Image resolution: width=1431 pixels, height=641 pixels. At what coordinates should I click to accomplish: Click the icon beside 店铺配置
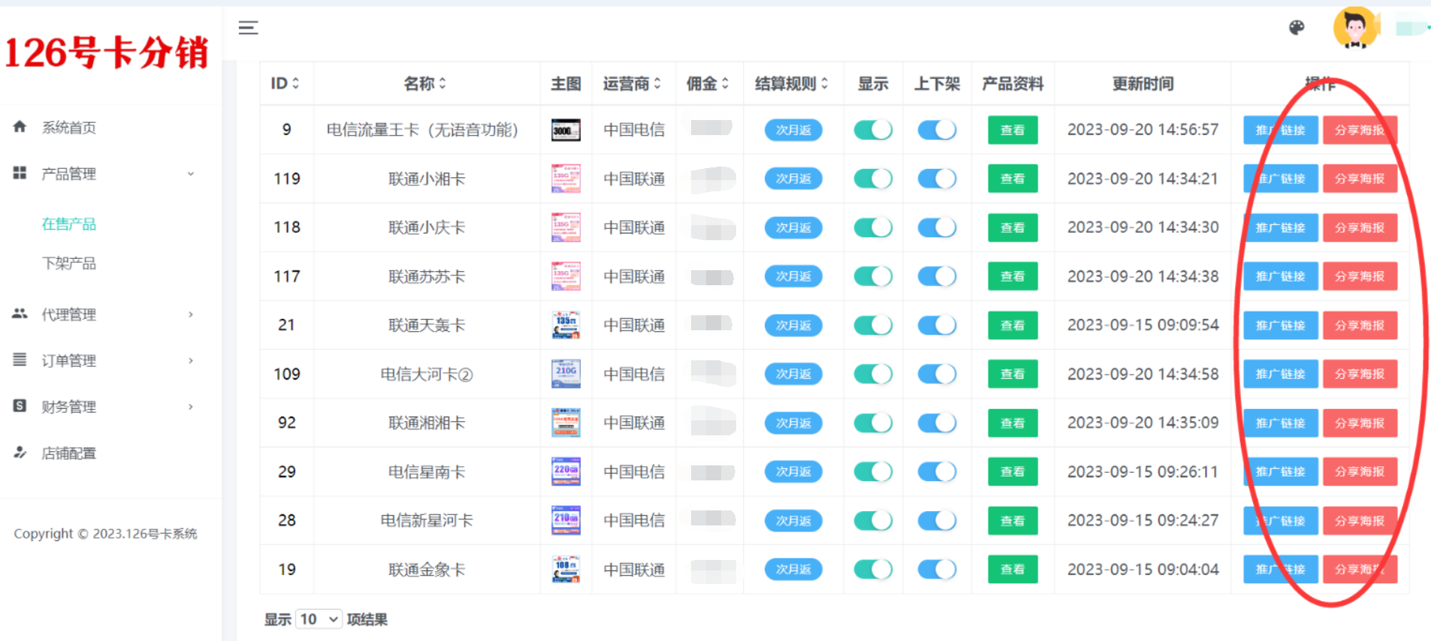[20, 453]
